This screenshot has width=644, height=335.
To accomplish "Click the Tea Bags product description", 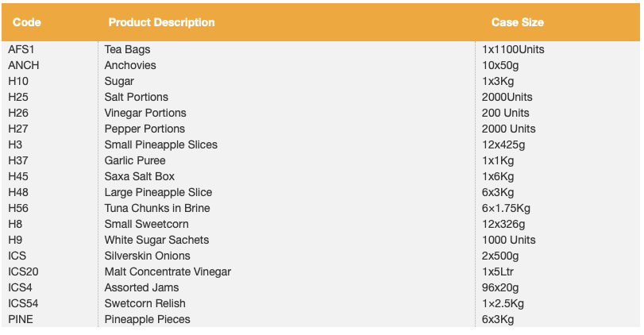I will pyautogui.click(x=127, y=49).
